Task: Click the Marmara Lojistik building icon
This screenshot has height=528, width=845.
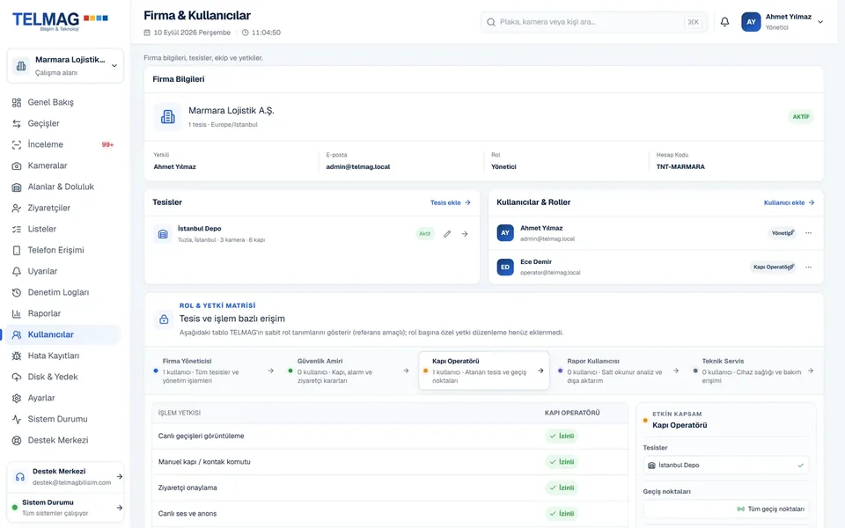Action: [x=167, y=116]
